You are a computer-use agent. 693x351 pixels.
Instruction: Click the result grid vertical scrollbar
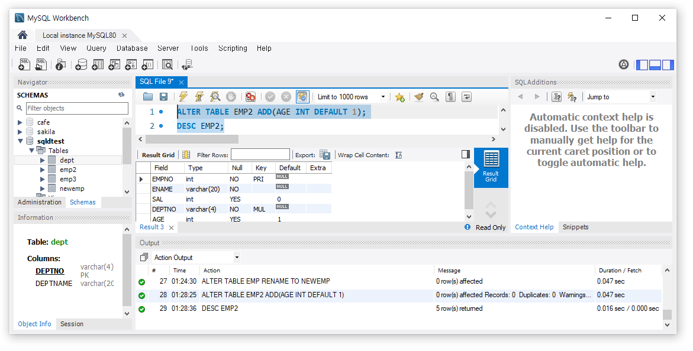coord(469,190)
